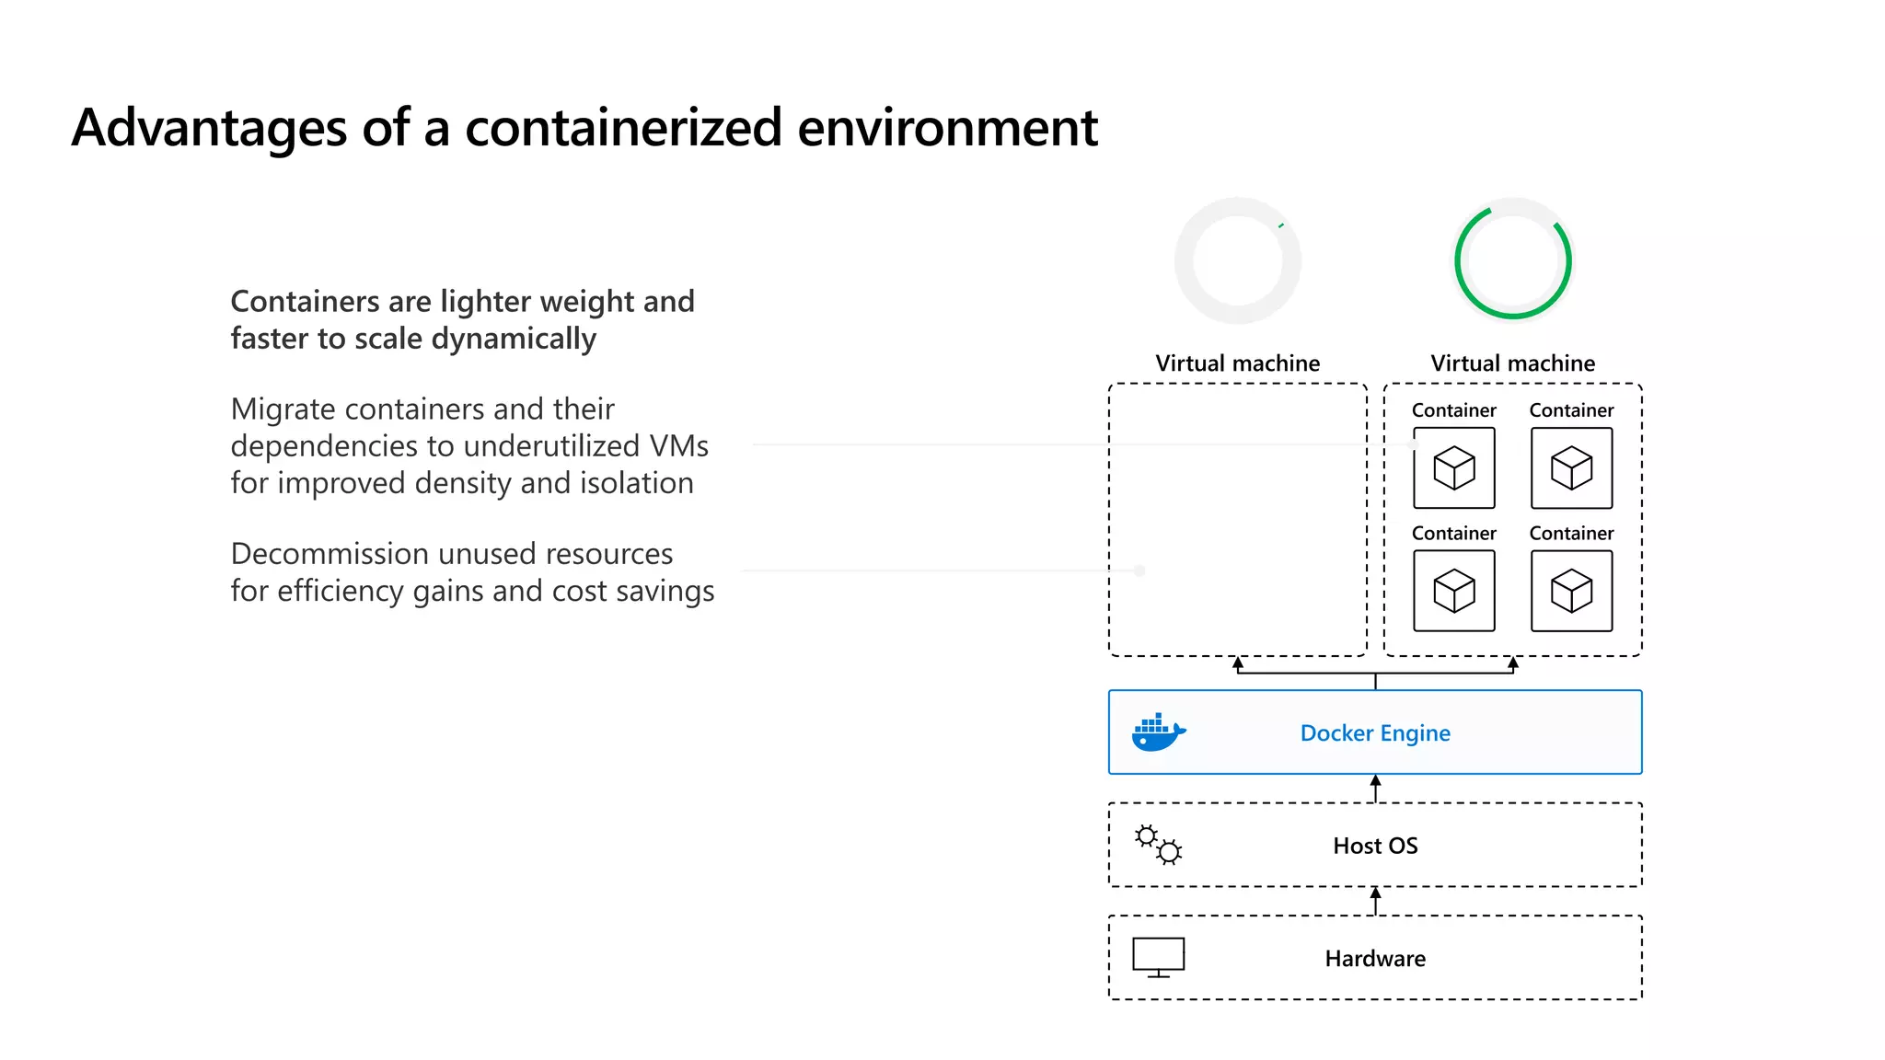Screen dimensions: 1885x1060
Task: Click the Hardware label text
Action: click(x=1375, y=959)
